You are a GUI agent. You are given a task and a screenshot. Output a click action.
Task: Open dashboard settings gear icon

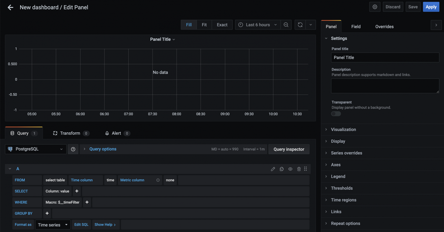[x=375, y=7]
